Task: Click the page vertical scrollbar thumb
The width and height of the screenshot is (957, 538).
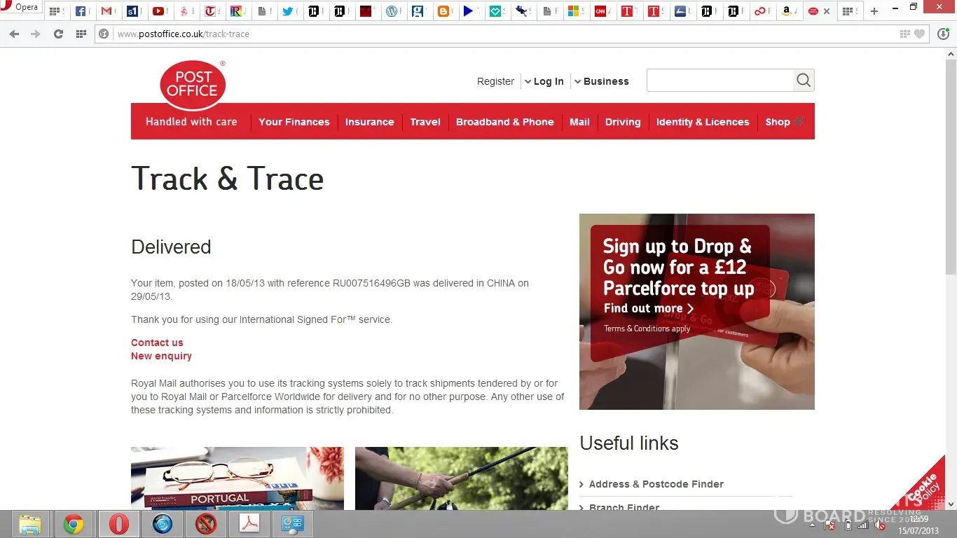Action: [951, 168]
